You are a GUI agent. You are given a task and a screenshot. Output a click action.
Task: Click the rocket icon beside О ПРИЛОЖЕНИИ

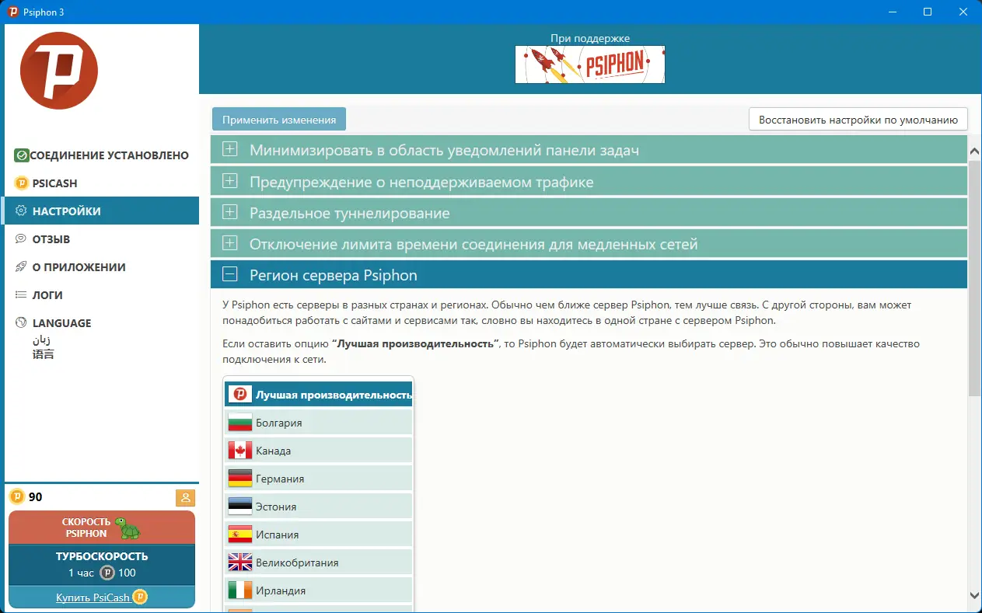(x=22, y=267)
